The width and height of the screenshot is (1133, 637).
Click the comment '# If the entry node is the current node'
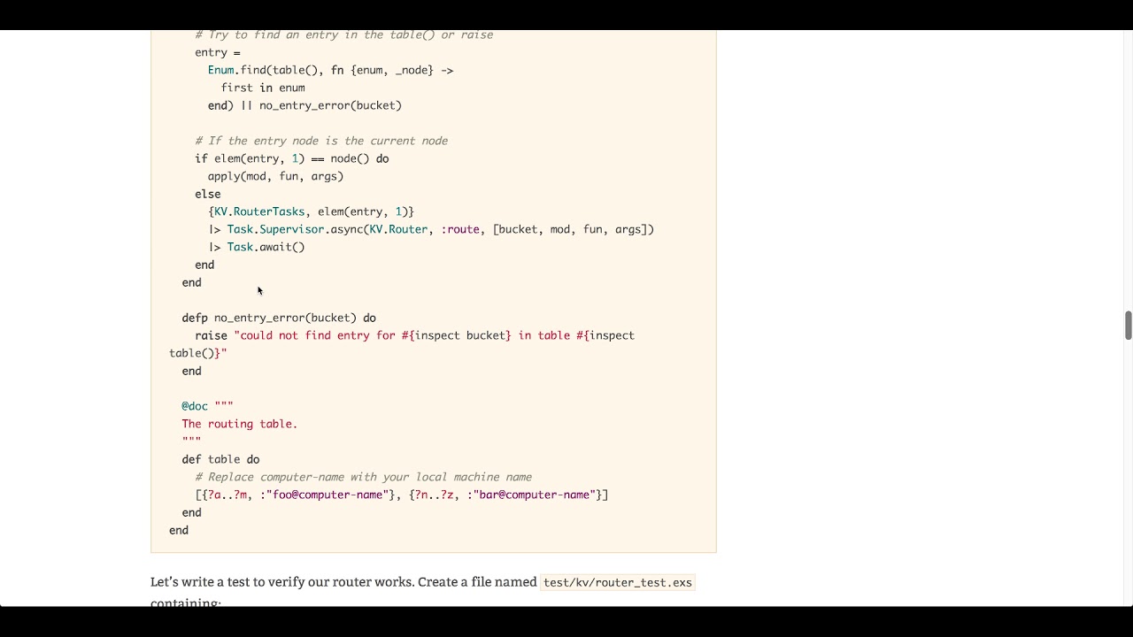point(321,141)
